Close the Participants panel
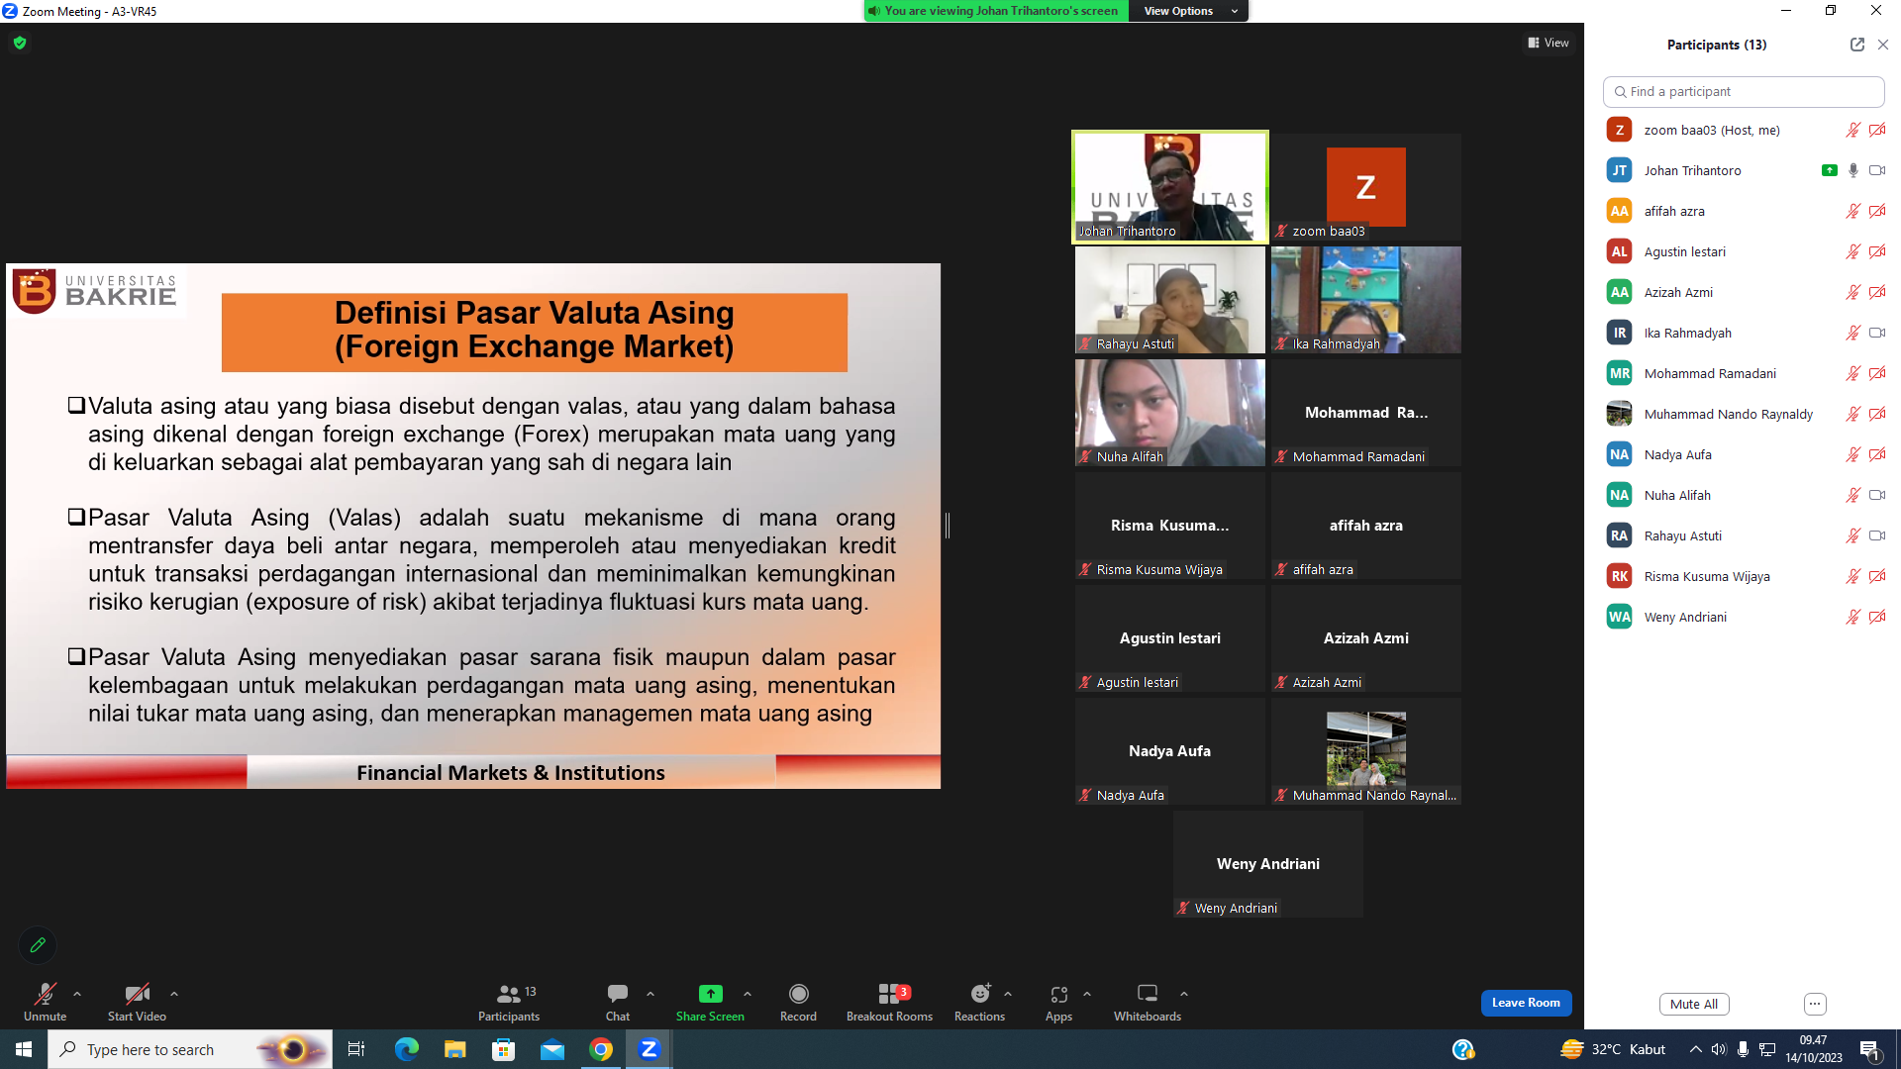 pyautogui.click(x=1883, y=45)
